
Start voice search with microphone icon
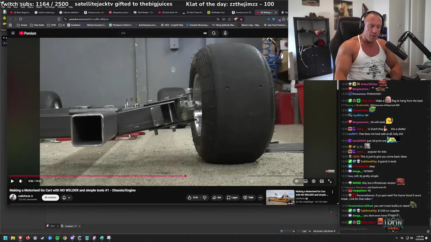(x=225, y=33)
